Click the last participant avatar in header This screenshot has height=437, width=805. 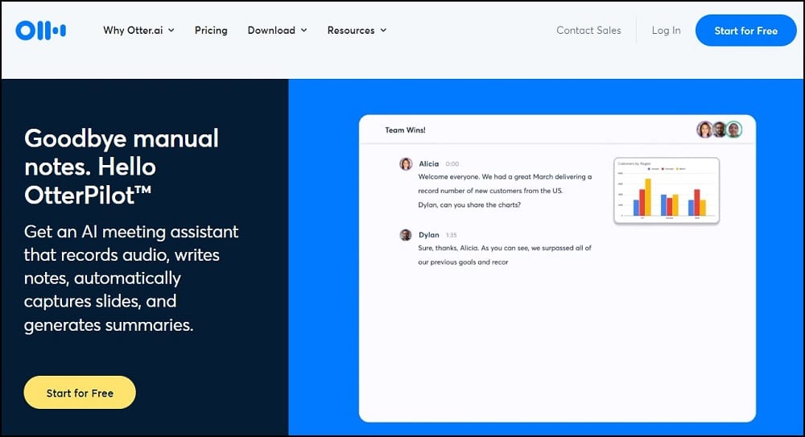point(734,130)
